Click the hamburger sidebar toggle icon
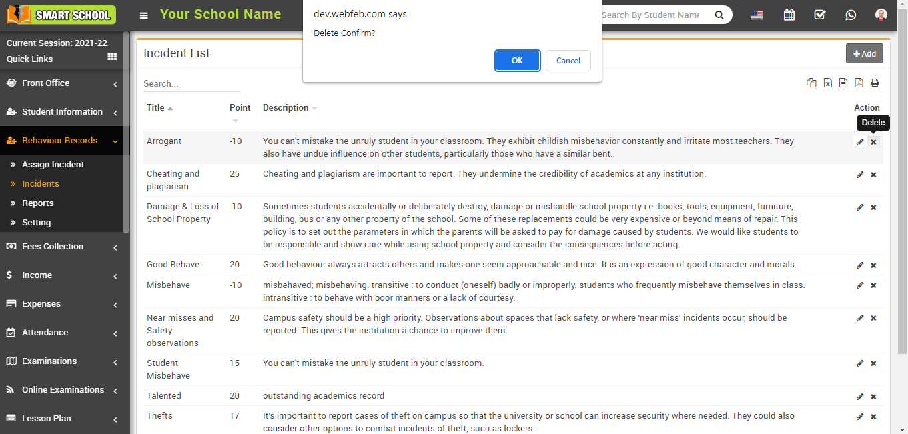Screen dimensions: 908x434 coord(144,15)
